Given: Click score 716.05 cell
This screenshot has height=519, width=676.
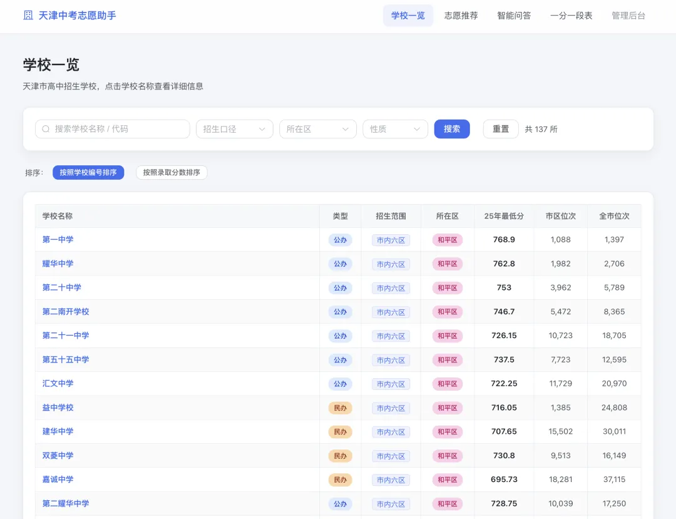Looking at the screenshot, I should tap(504, 408).
